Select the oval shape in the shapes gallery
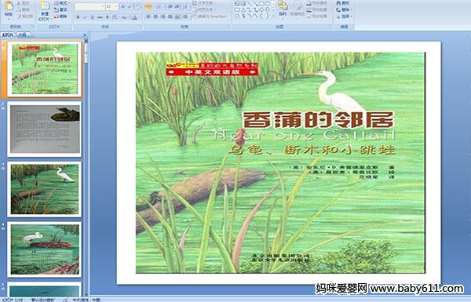The width and height of the screenshot is (471, 302). (267, 3)
